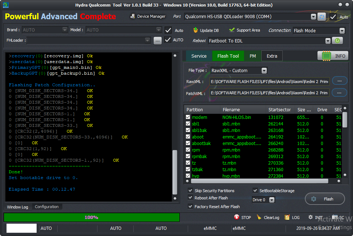Open the File Type dropdown
Viewport: 353px width, 236px height.
(x=264, y=70)
